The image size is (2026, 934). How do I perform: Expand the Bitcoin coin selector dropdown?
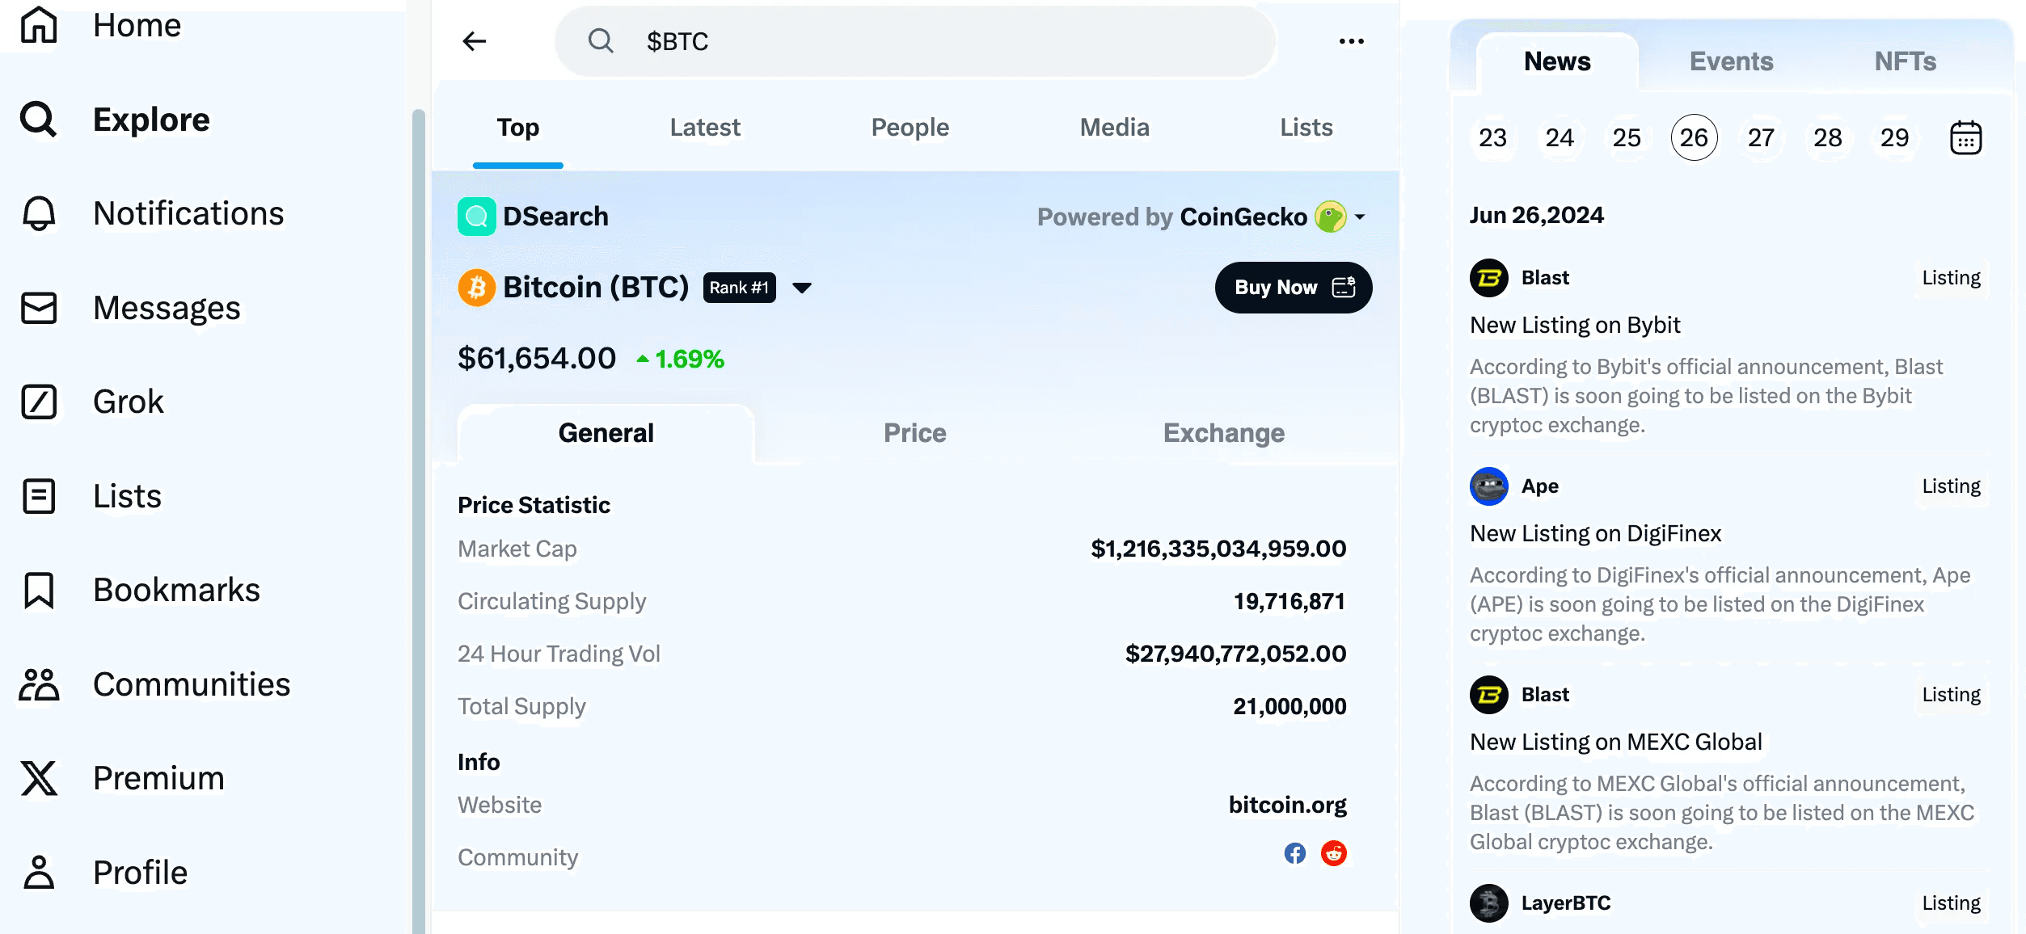tap(802, 288)
